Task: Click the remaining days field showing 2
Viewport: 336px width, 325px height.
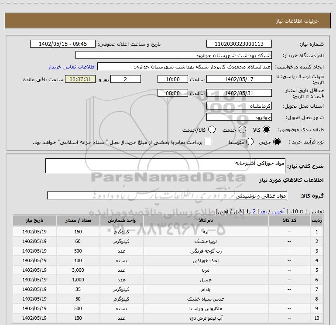Action: click(x=126, y=79)
